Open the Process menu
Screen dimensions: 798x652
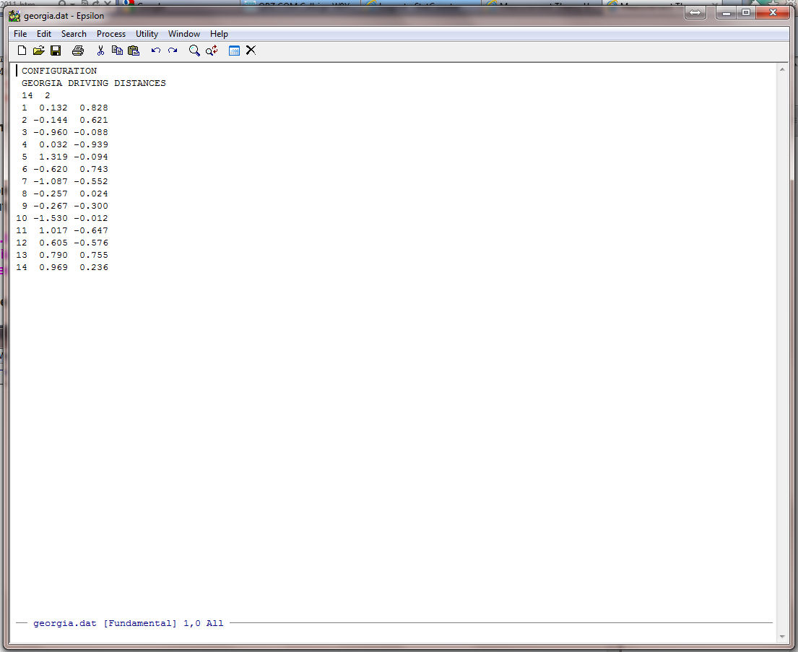tap(111, 34)
